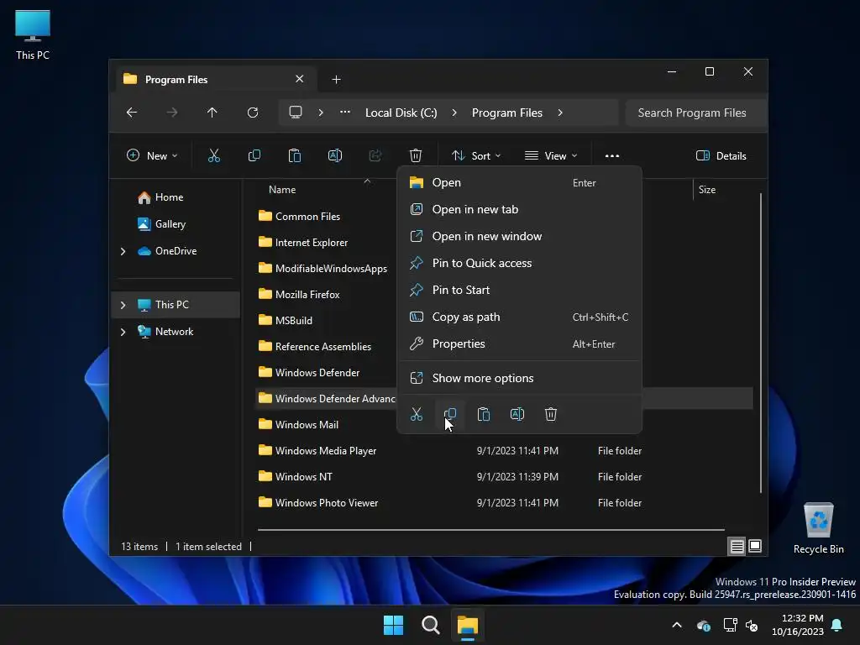
Task: Show hidden path with the address bar ellipsis
Action: pyautogui.click(x=345, y=113)
